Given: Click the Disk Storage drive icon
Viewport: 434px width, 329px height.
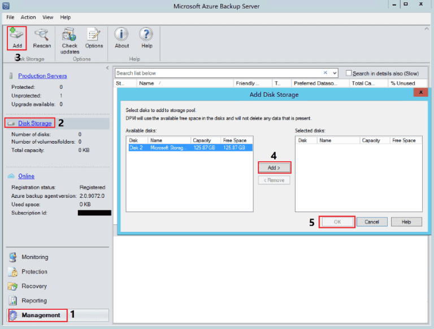Looking at the screenshot, I should (11, 123).
